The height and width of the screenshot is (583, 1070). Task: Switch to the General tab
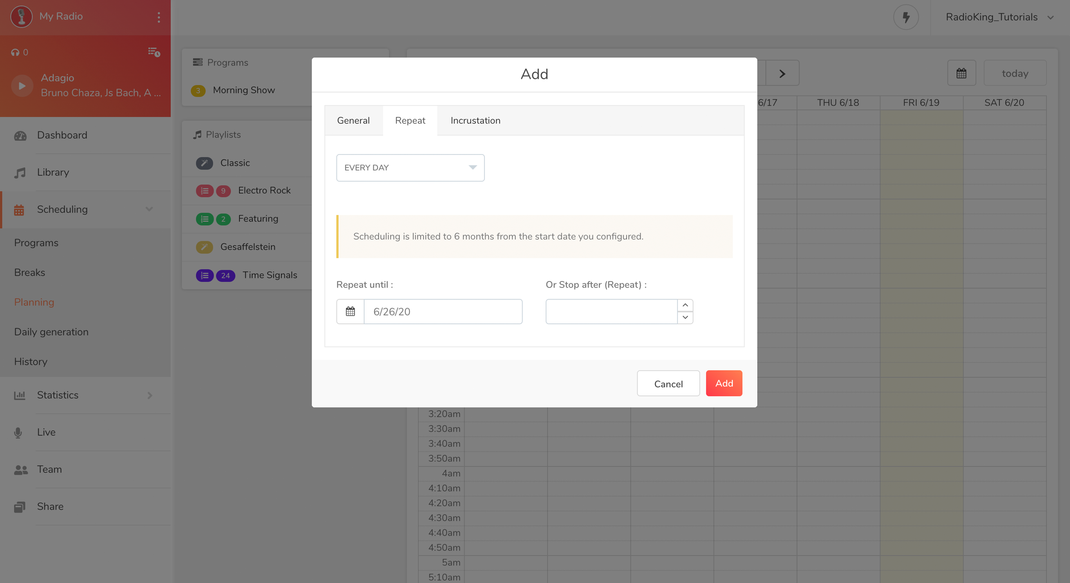pos(353,120)
